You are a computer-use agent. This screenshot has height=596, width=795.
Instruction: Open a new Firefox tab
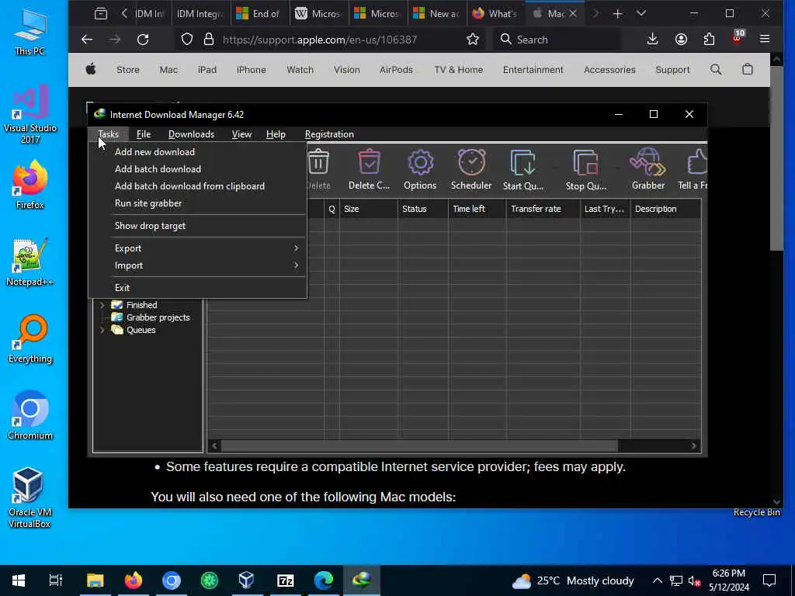click(x=617, y=14)
